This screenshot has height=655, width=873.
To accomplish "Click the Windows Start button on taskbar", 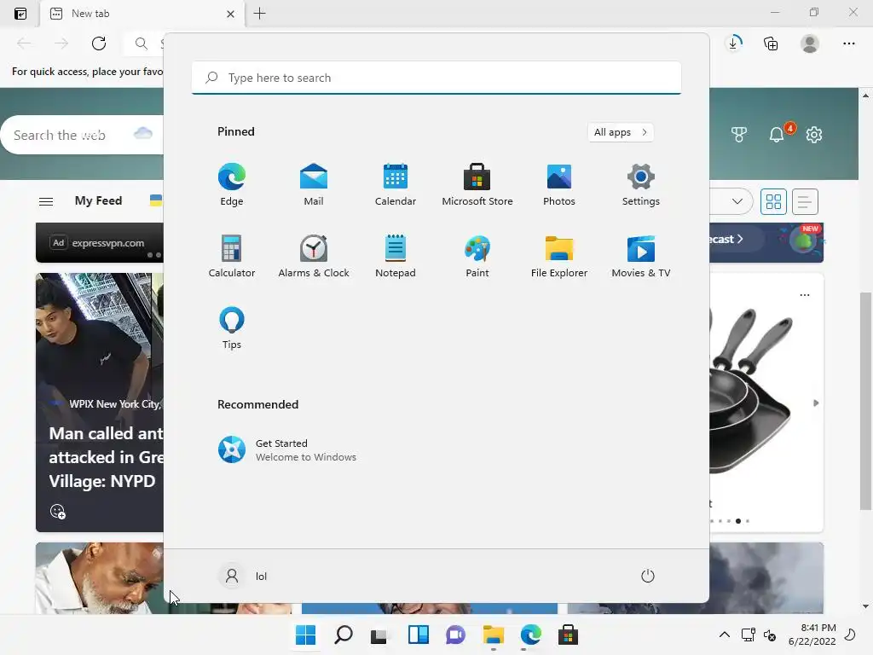I will pos(305,635).
